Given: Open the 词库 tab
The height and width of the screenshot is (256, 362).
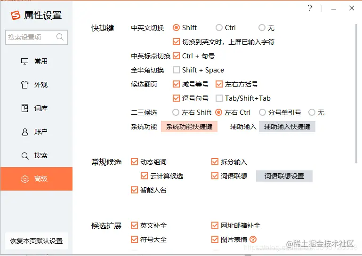Looking at the screenshot, I should (x=36, y=108).
